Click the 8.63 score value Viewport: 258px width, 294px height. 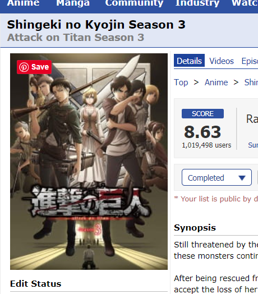tap(202, 132)
